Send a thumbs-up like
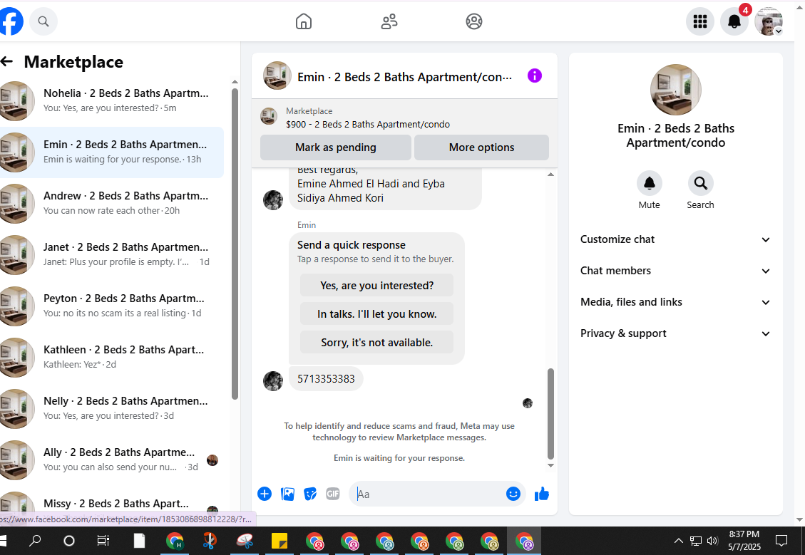This screenshot has width=805, height=555. coord(542,494)
